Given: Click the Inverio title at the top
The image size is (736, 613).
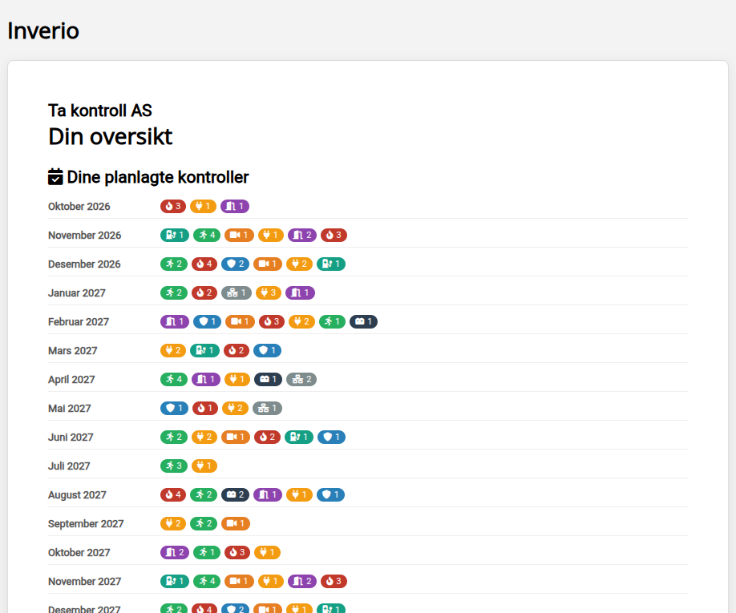Looking at the screenshot, I should (x=43, y=31).
